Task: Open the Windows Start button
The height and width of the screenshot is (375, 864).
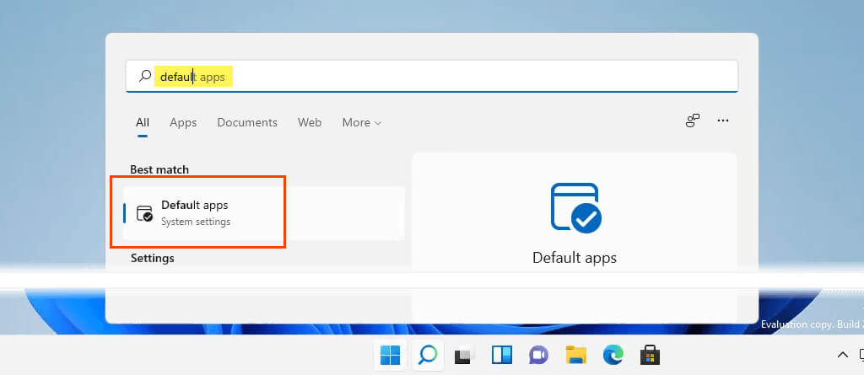Action: (x=390, y=355)
